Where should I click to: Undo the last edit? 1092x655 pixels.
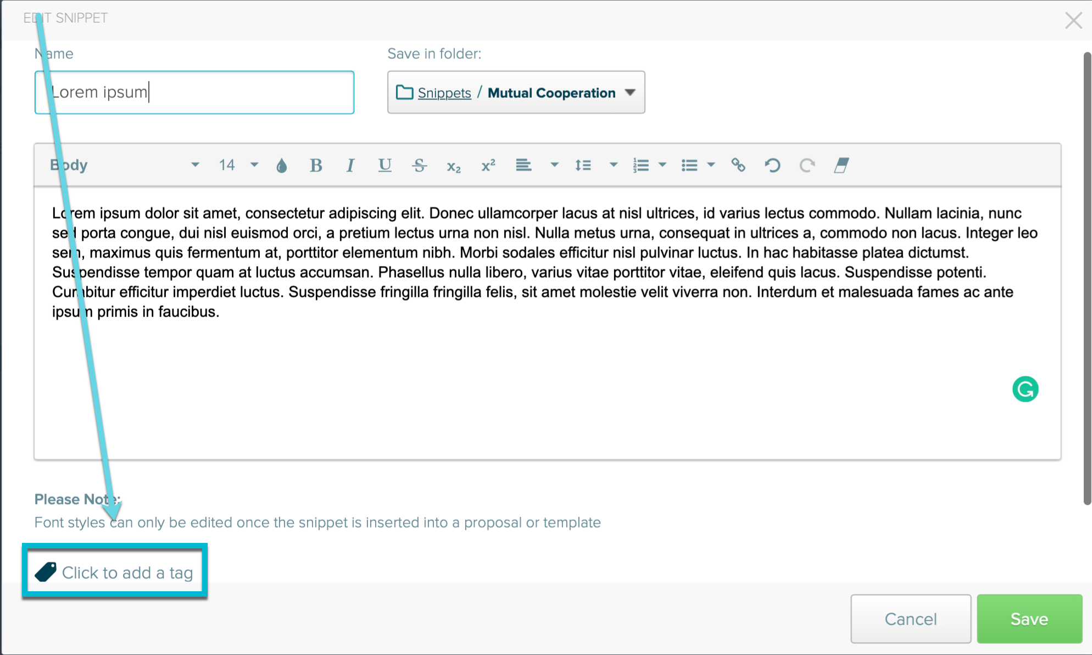tap(772, 165)
